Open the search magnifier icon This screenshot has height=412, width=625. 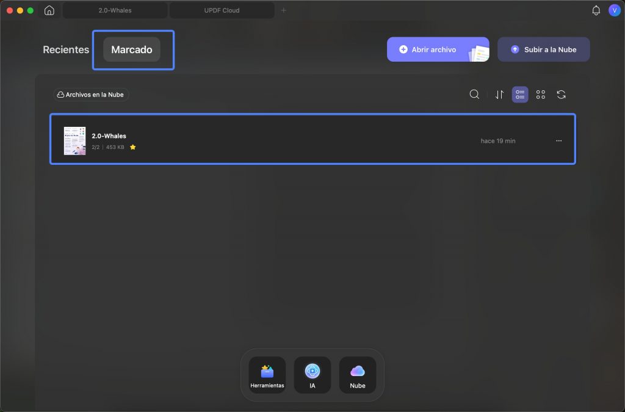click(474, 95)
